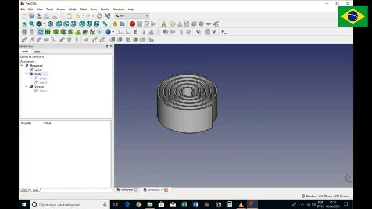Undock the Combo View panel
The width and height of the screenshot is (372, 209).
click(107, 46)
